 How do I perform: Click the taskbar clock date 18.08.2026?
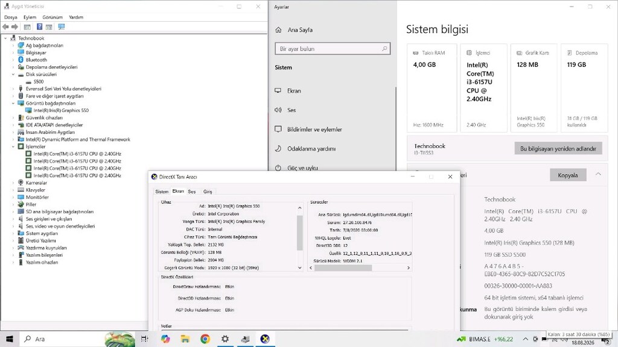583,343
